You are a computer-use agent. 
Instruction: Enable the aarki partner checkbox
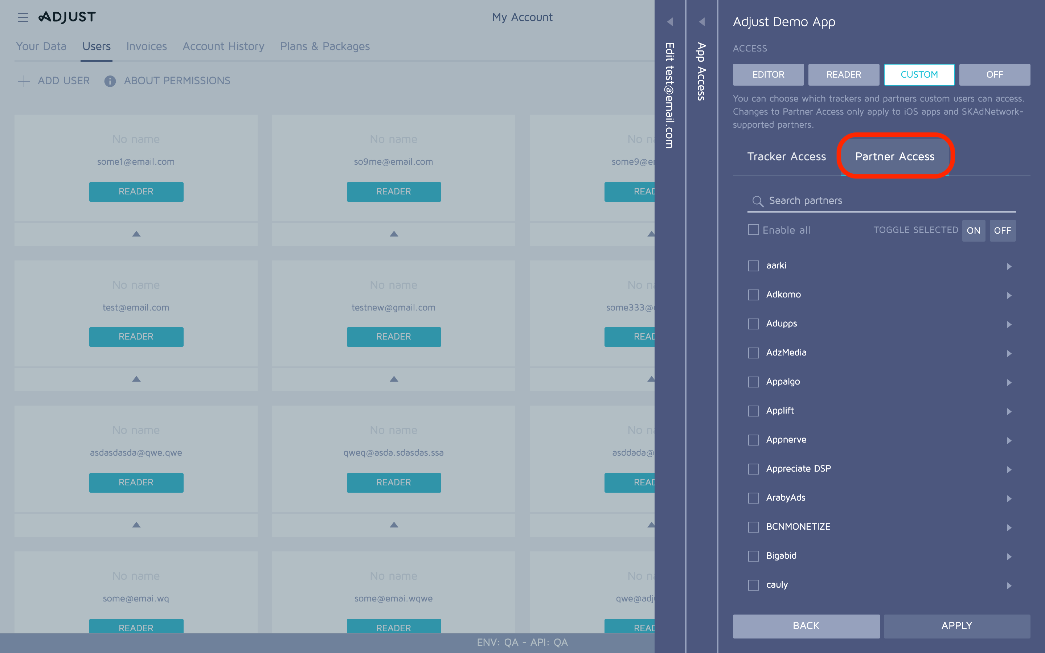(x=754, y=266)
